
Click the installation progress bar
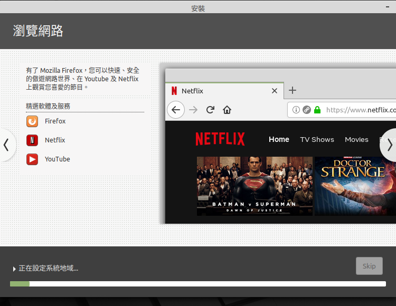point(198,284)
